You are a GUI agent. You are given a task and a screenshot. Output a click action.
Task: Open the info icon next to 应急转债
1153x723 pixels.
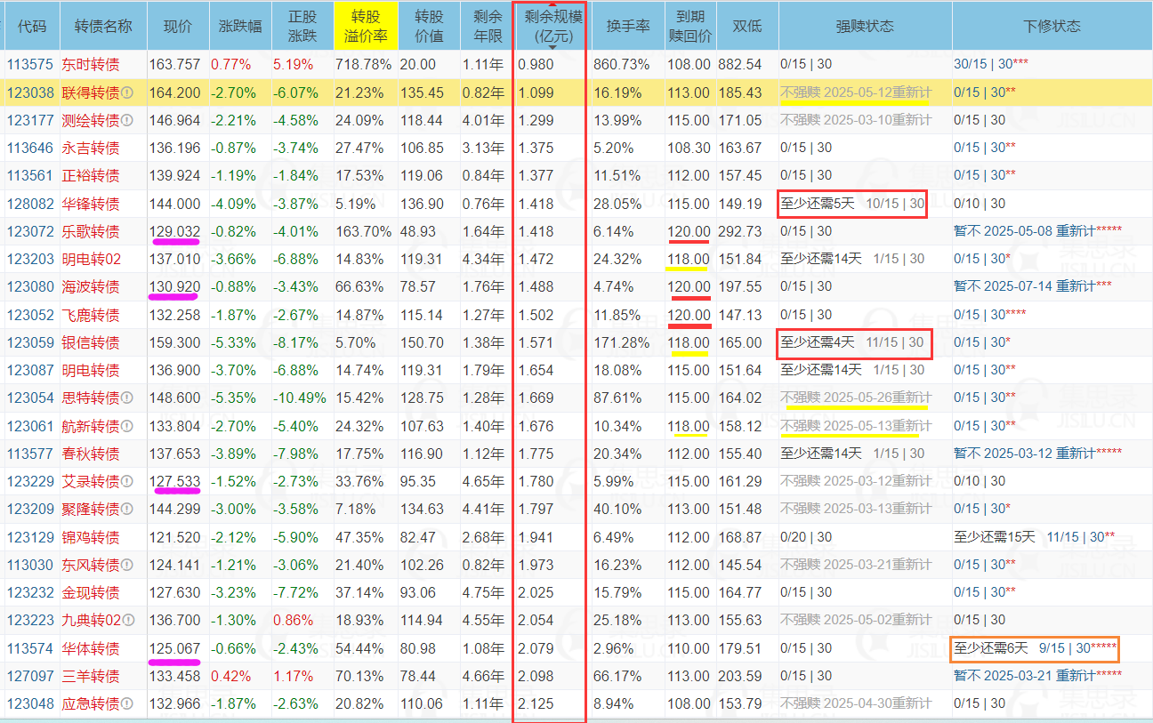pyautogui.click(x=127, y=703)
